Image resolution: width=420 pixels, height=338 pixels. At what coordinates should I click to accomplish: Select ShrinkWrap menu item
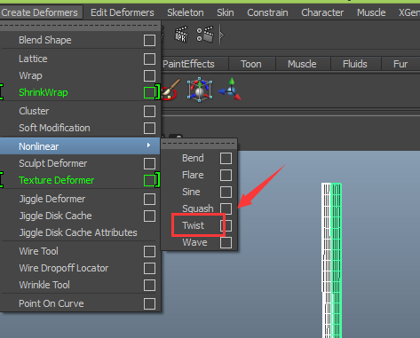(x=44, y=92)
